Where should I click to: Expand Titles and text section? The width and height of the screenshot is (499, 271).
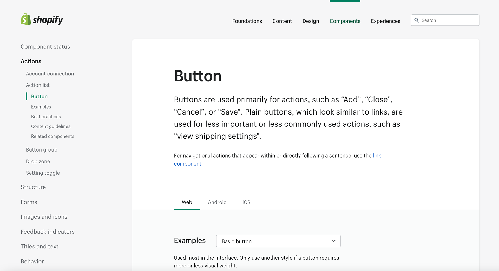coord(40,247)
